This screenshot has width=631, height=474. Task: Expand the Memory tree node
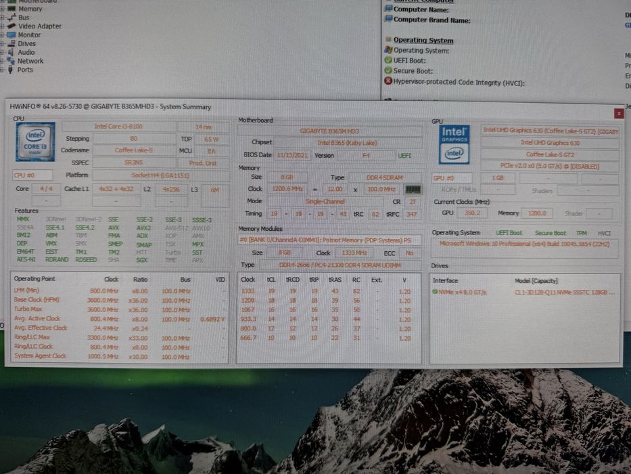pos(2,9)
